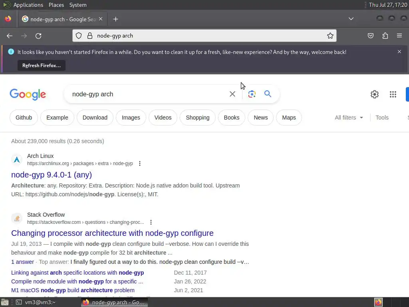Open the Applications menu
The image size is (409, 307).
pyautogui.click(x=28, y=5)
